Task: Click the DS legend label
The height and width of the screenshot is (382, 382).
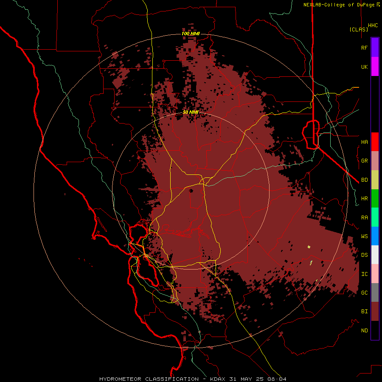Action: [365, 255]
